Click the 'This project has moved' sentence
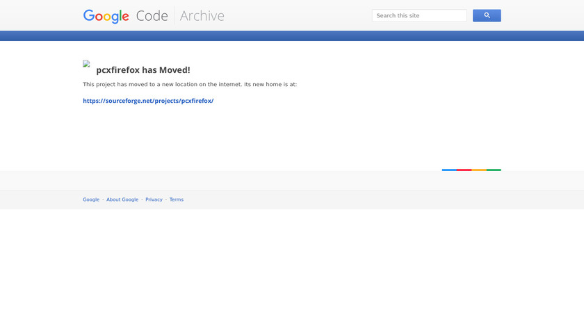 pos(190,85)
